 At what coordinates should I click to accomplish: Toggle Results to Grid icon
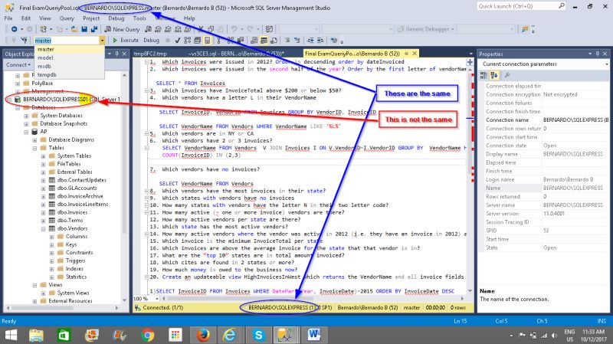coord(264,41)
